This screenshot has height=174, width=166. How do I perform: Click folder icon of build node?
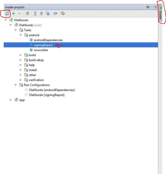point(26,55)
